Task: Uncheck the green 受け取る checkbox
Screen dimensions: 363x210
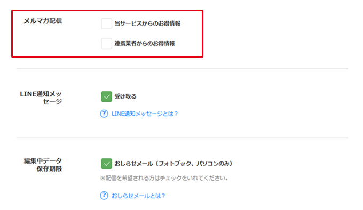Action: click(106, 96)
